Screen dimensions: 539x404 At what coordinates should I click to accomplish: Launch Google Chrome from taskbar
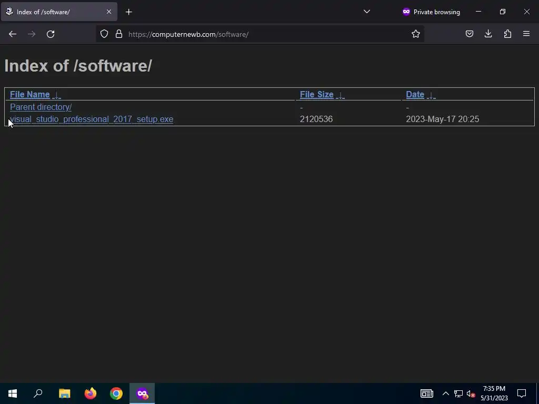click(116, 393)
